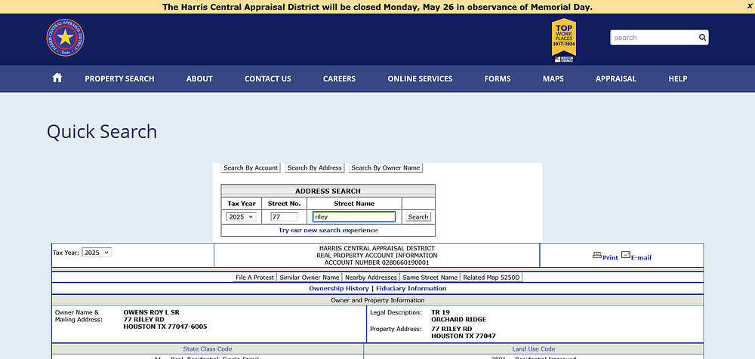Open the Property Search menu
The image size is (755, 359).
pyautogui.click(x=119, y=79)
